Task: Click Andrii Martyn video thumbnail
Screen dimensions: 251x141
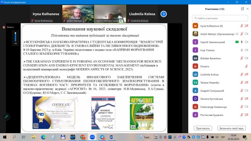Action: point(78,14)
